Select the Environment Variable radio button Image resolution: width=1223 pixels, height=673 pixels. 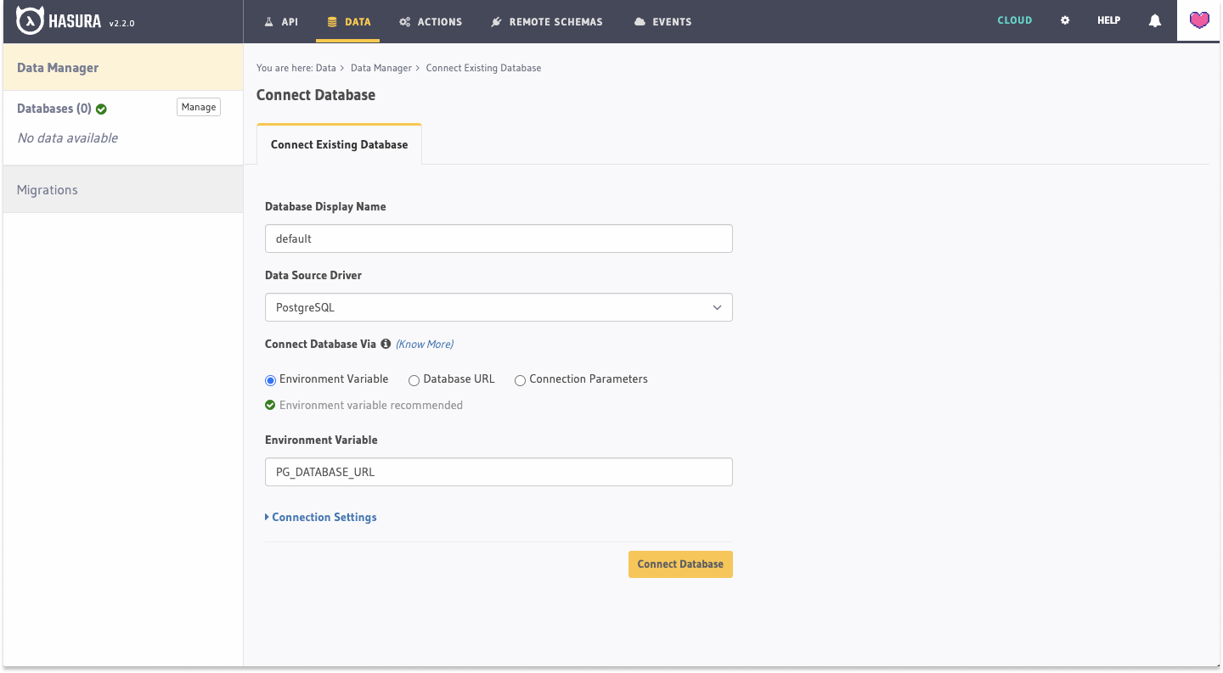point(270,380)
